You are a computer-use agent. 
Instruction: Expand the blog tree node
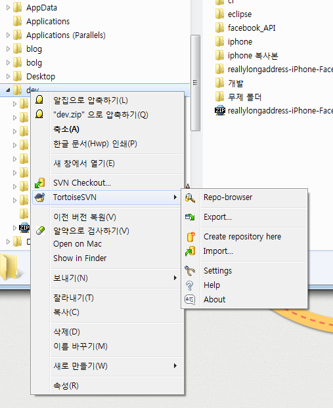tap(8, 49)
